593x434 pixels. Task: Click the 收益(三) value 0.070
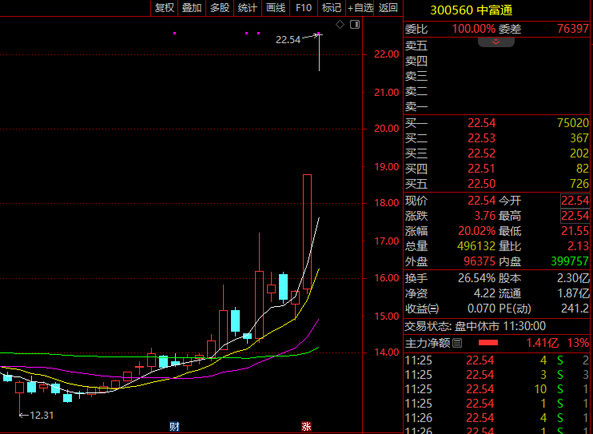(481, 309)
